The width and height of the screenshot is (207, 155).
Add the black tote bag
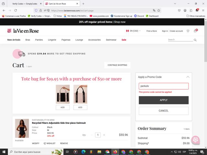click(62, 108)
